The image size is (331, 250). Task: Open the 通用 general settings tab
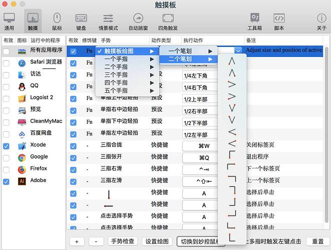(x=9, y=21)
